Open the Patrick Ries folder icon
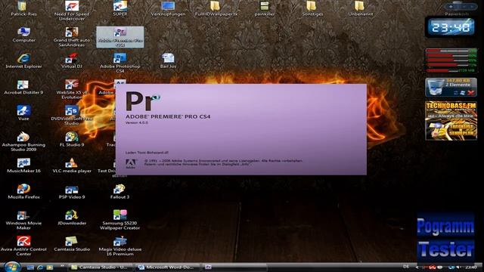This screenshot has height=272, width=484. (23, 8)
